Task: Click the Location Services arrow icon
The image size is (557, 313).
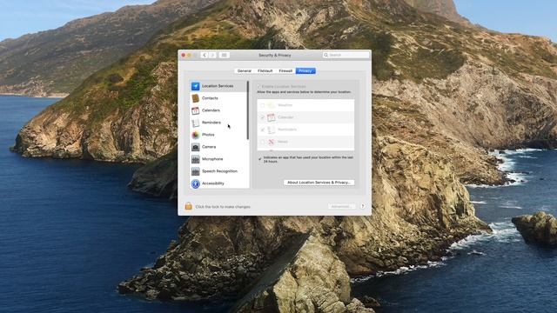Action: (x=195, y=86)
